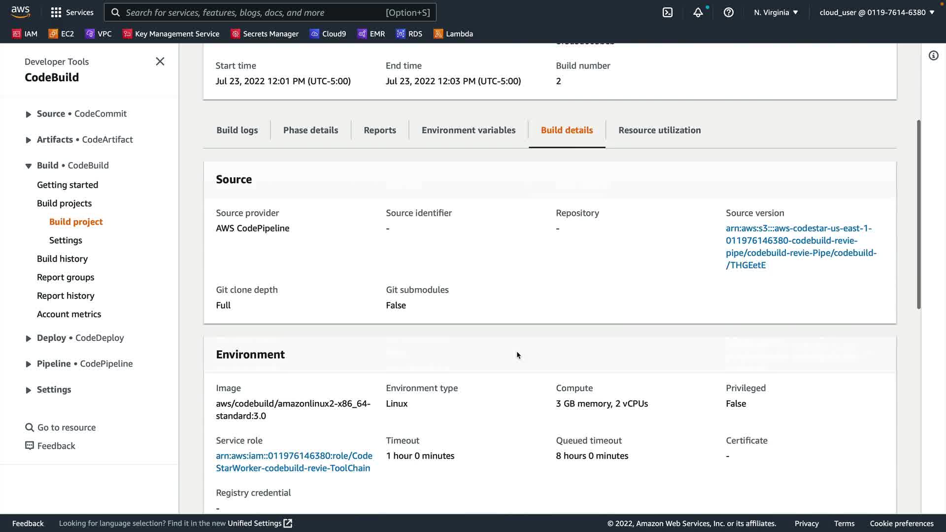Screen dimensions: 946x532
Task: Click the help question mark icon
Action: click(x=728, y=12)
